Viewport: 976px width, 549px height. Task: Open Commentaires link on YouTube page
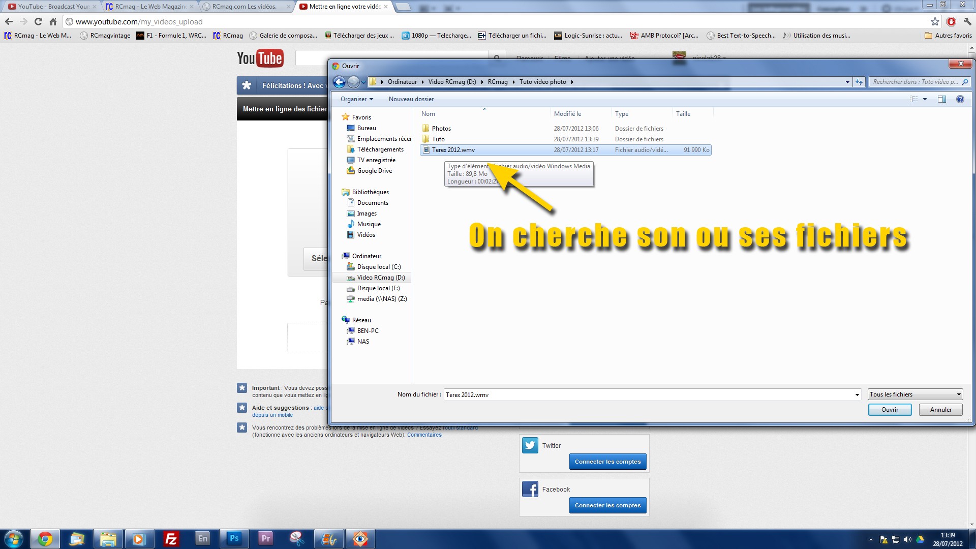(424, 435)
